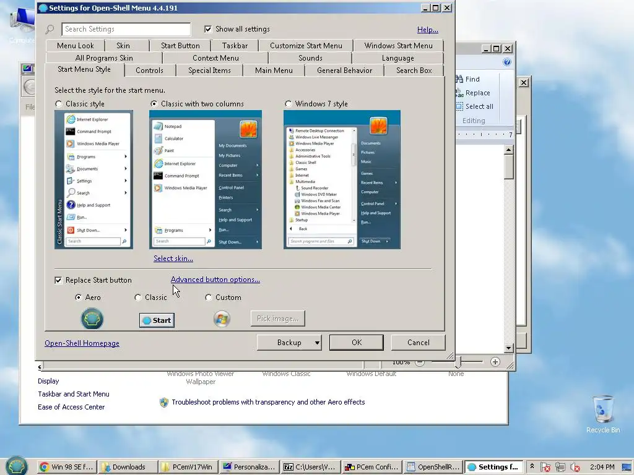Image resolution: width=634 pixels, height=475 pixels.
Task: Click the volume speaker tray icon
Action: [x=575, y=467]
